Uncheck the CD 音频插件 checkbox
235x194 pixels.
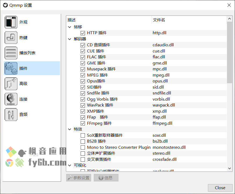click(x=83, y=45)
